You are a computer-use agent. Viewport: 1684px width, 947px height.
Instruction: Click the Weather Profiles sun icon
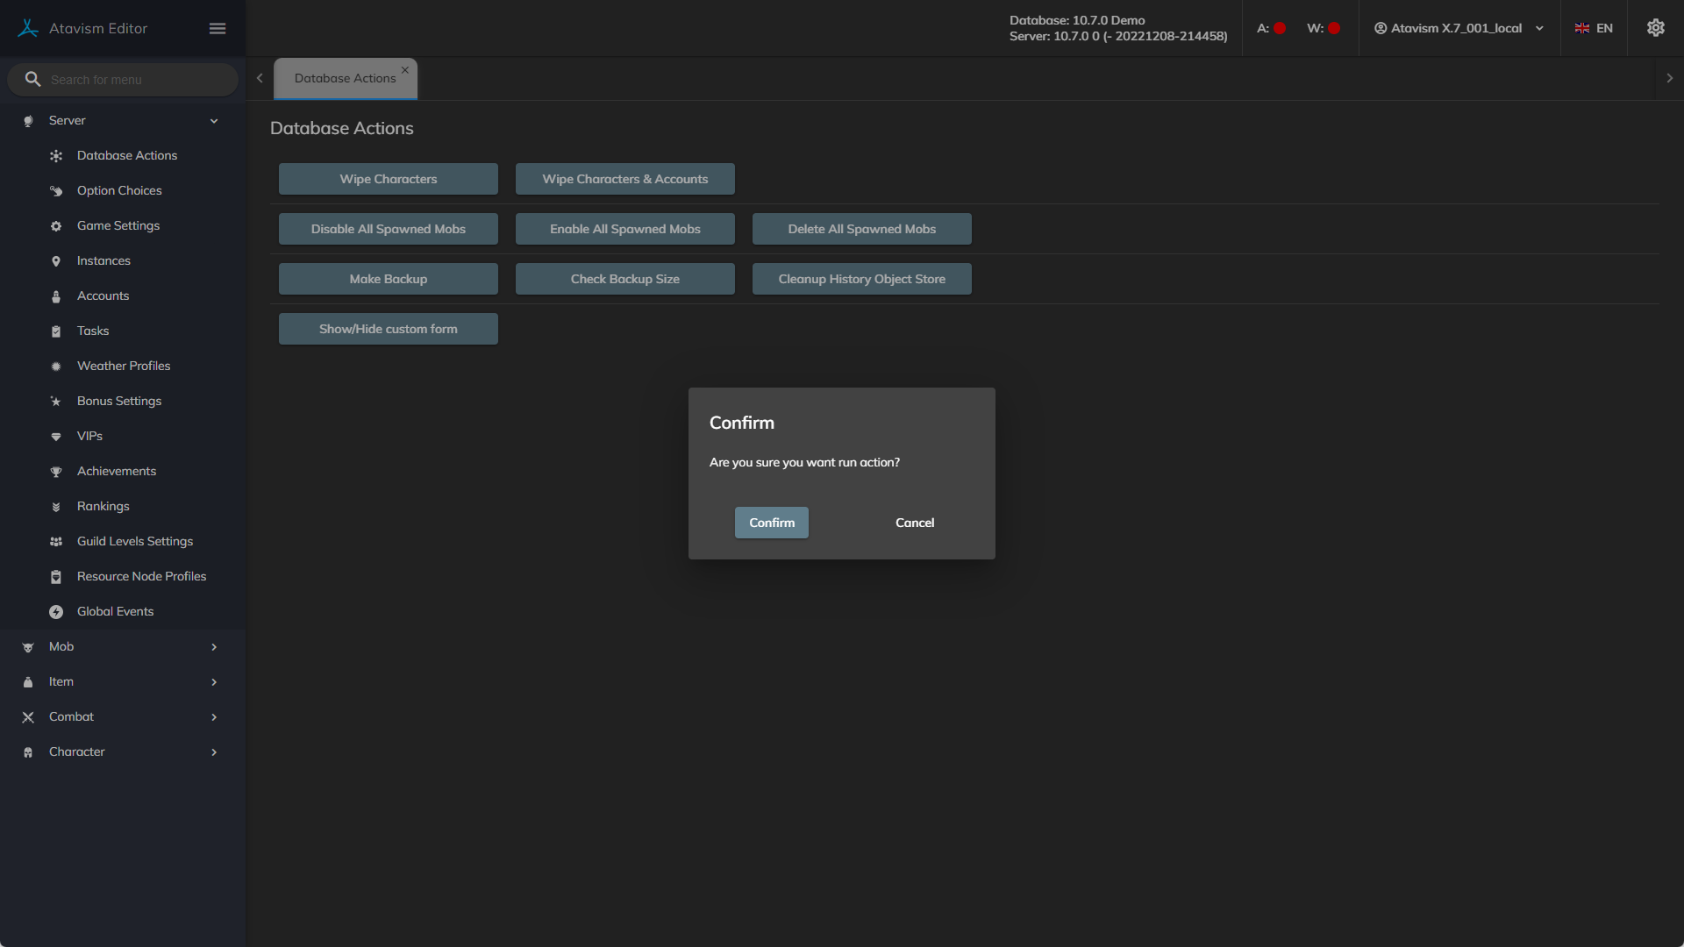pyautogui.click(x=56, y=367)
